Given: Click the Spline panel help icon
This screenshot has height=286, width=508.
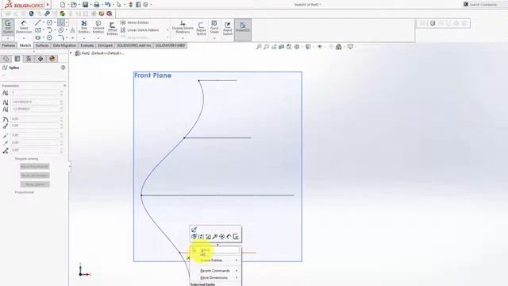Looking at the screenshot, I should pyautogui.click(x=63, y=68).
